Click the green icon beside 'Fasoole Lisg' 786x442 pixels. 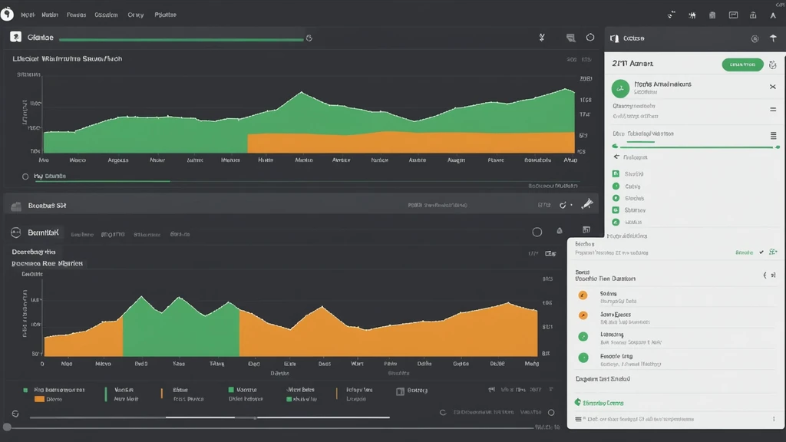[583, 358]
